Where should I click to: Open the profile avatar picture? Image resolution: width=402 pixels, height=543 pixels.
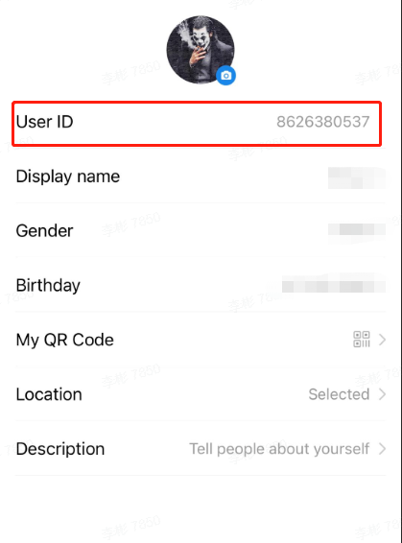[201, 50]
